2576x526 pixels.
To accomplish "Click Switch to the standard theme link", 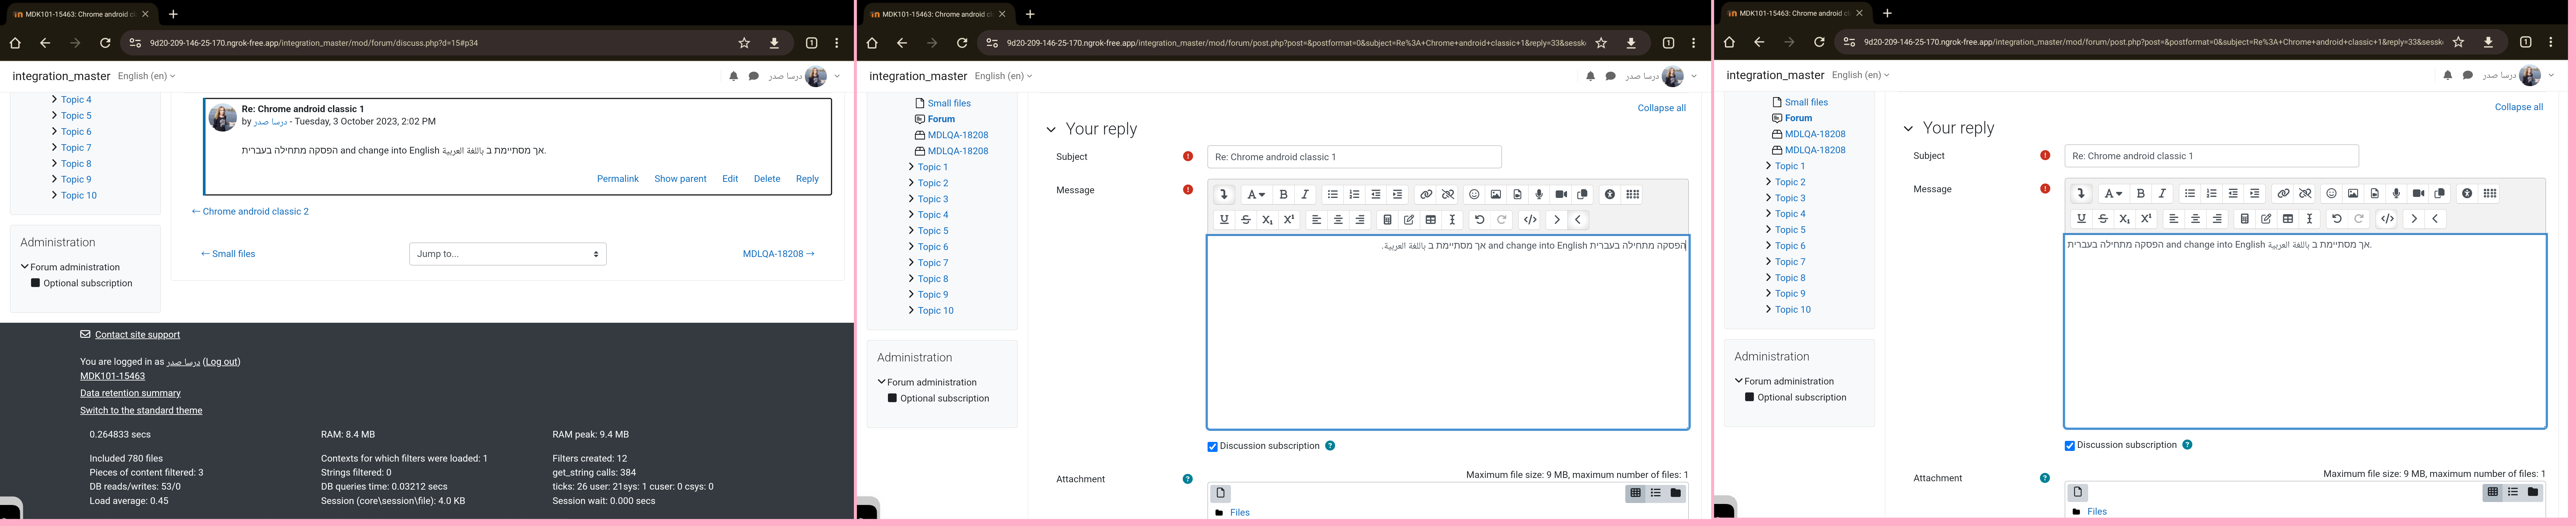I will 141,411.
